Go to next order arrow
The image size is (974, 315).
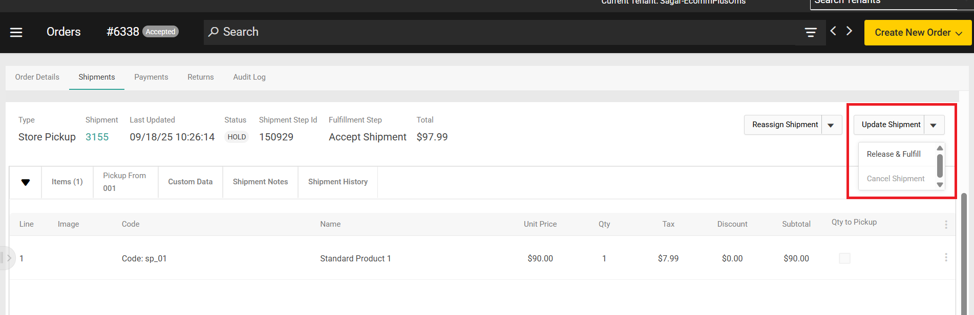point(849,31)
